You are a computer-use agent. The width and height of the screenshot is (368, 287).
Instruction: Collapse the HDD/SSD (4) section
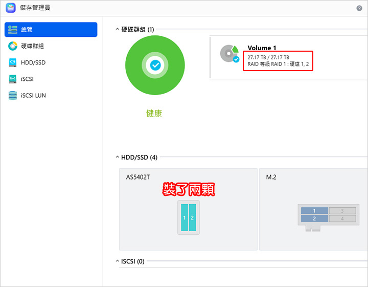click(118, 157)
